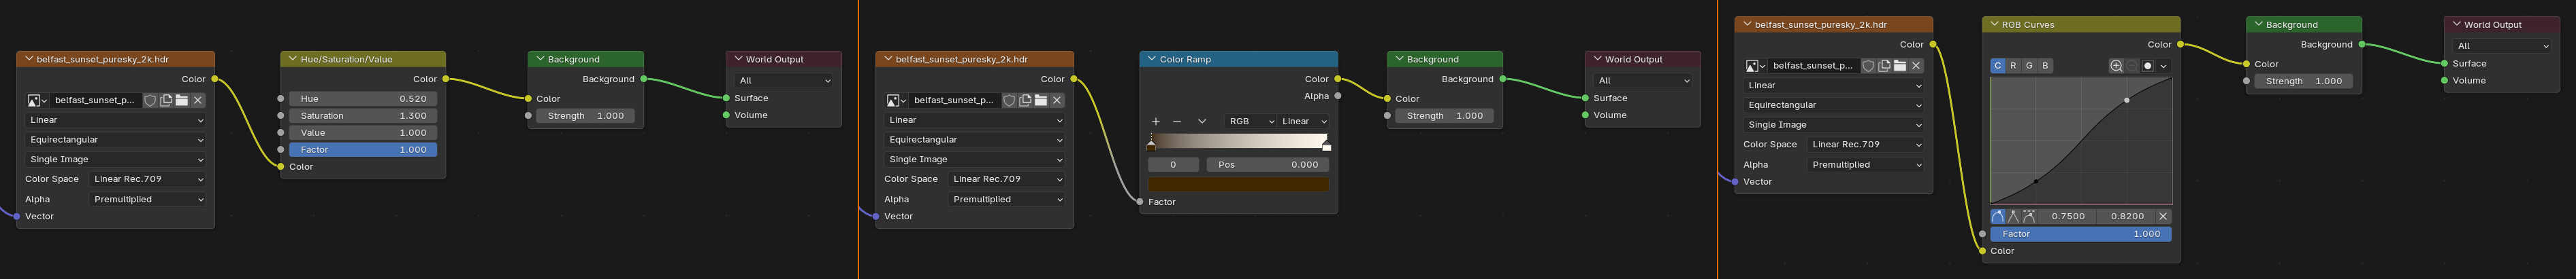This screenshot has width=2576, height=279.
Task: Click Volume socket on World Output after Hue/Saturation/Value
Action: click(x=727, y=115)
